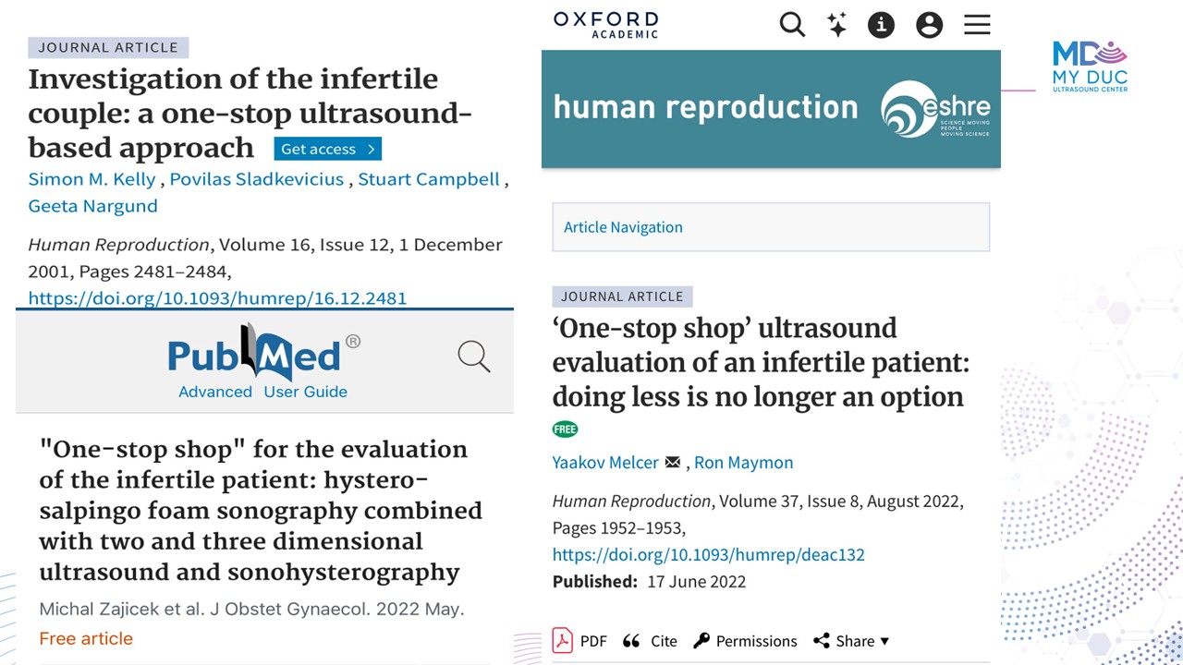Open author link Ron Maymon
1183x665 pixels.
point(744,463)
